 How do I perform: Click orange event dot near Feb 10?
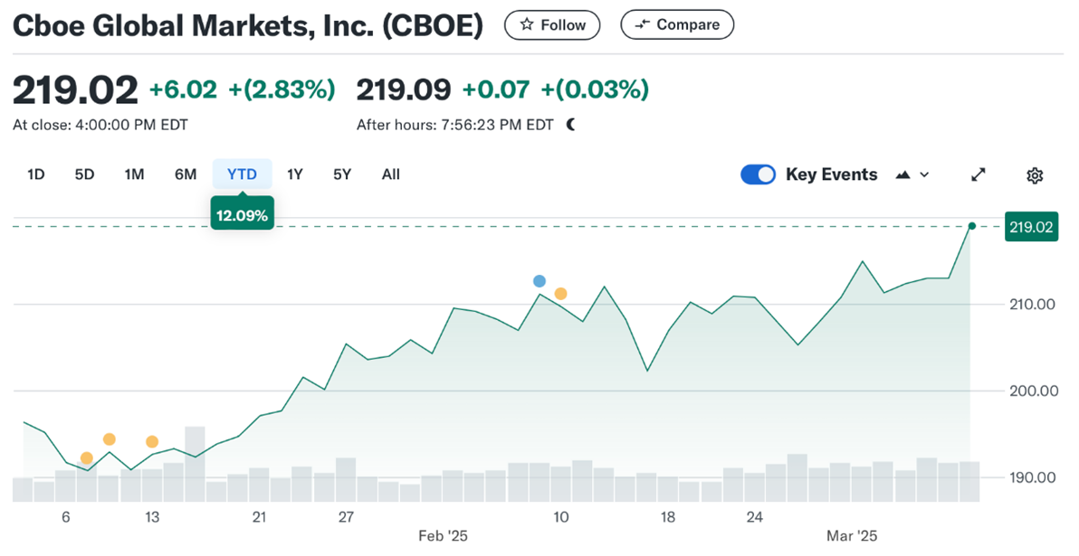click(x=560, y=294)
